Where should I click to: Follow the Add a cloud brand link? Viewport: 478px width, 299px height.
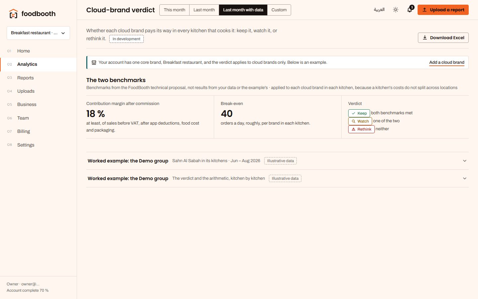coord(447,62)
